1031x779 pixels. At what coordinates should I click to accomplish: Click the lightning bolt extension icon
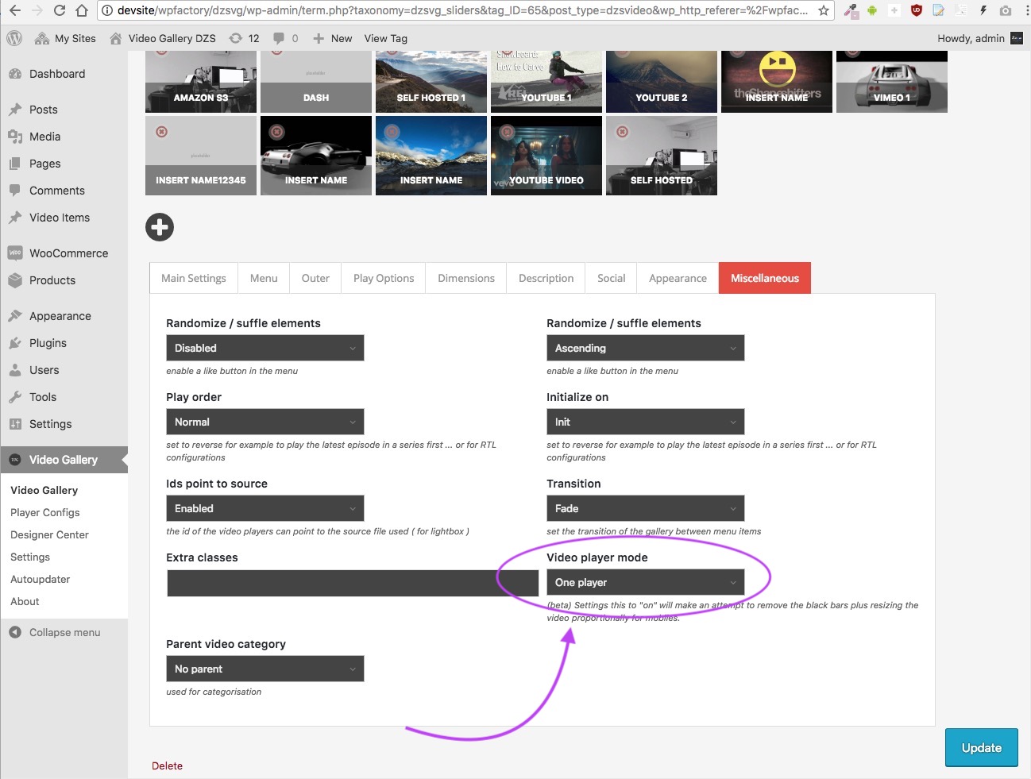tap(983, 10)
